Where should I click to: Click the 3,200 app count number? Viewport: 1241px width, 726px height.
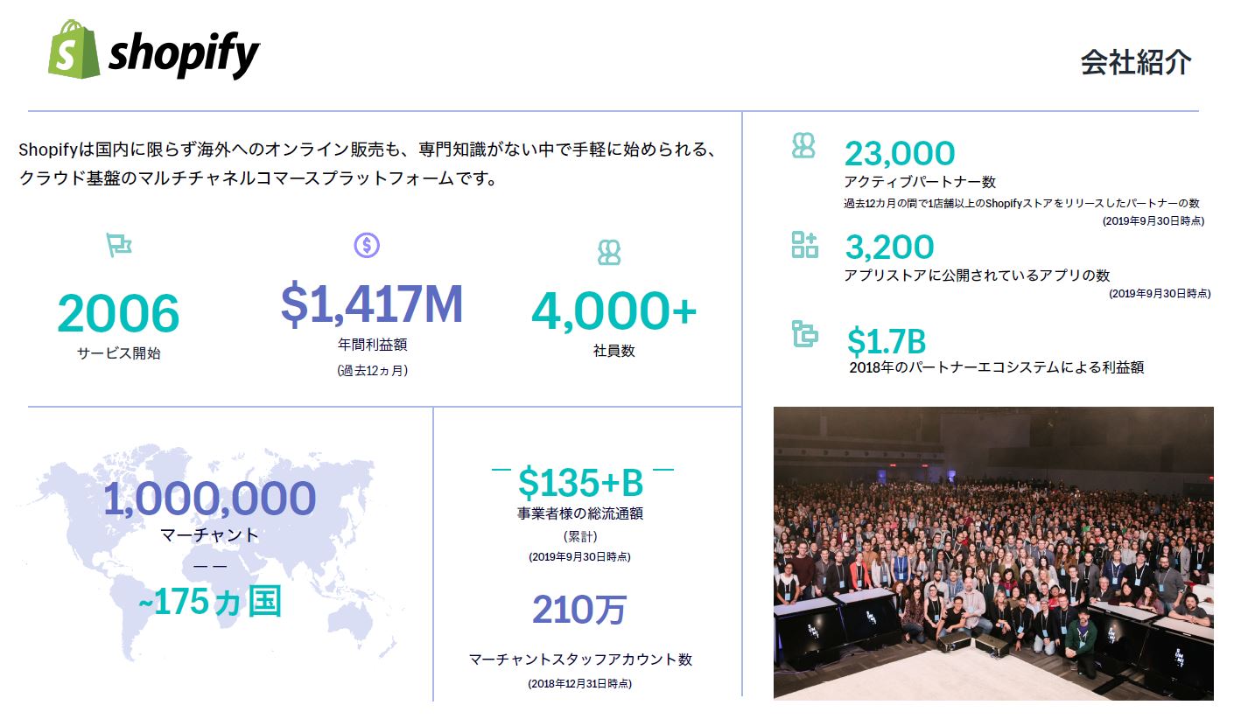pos(889,248)
